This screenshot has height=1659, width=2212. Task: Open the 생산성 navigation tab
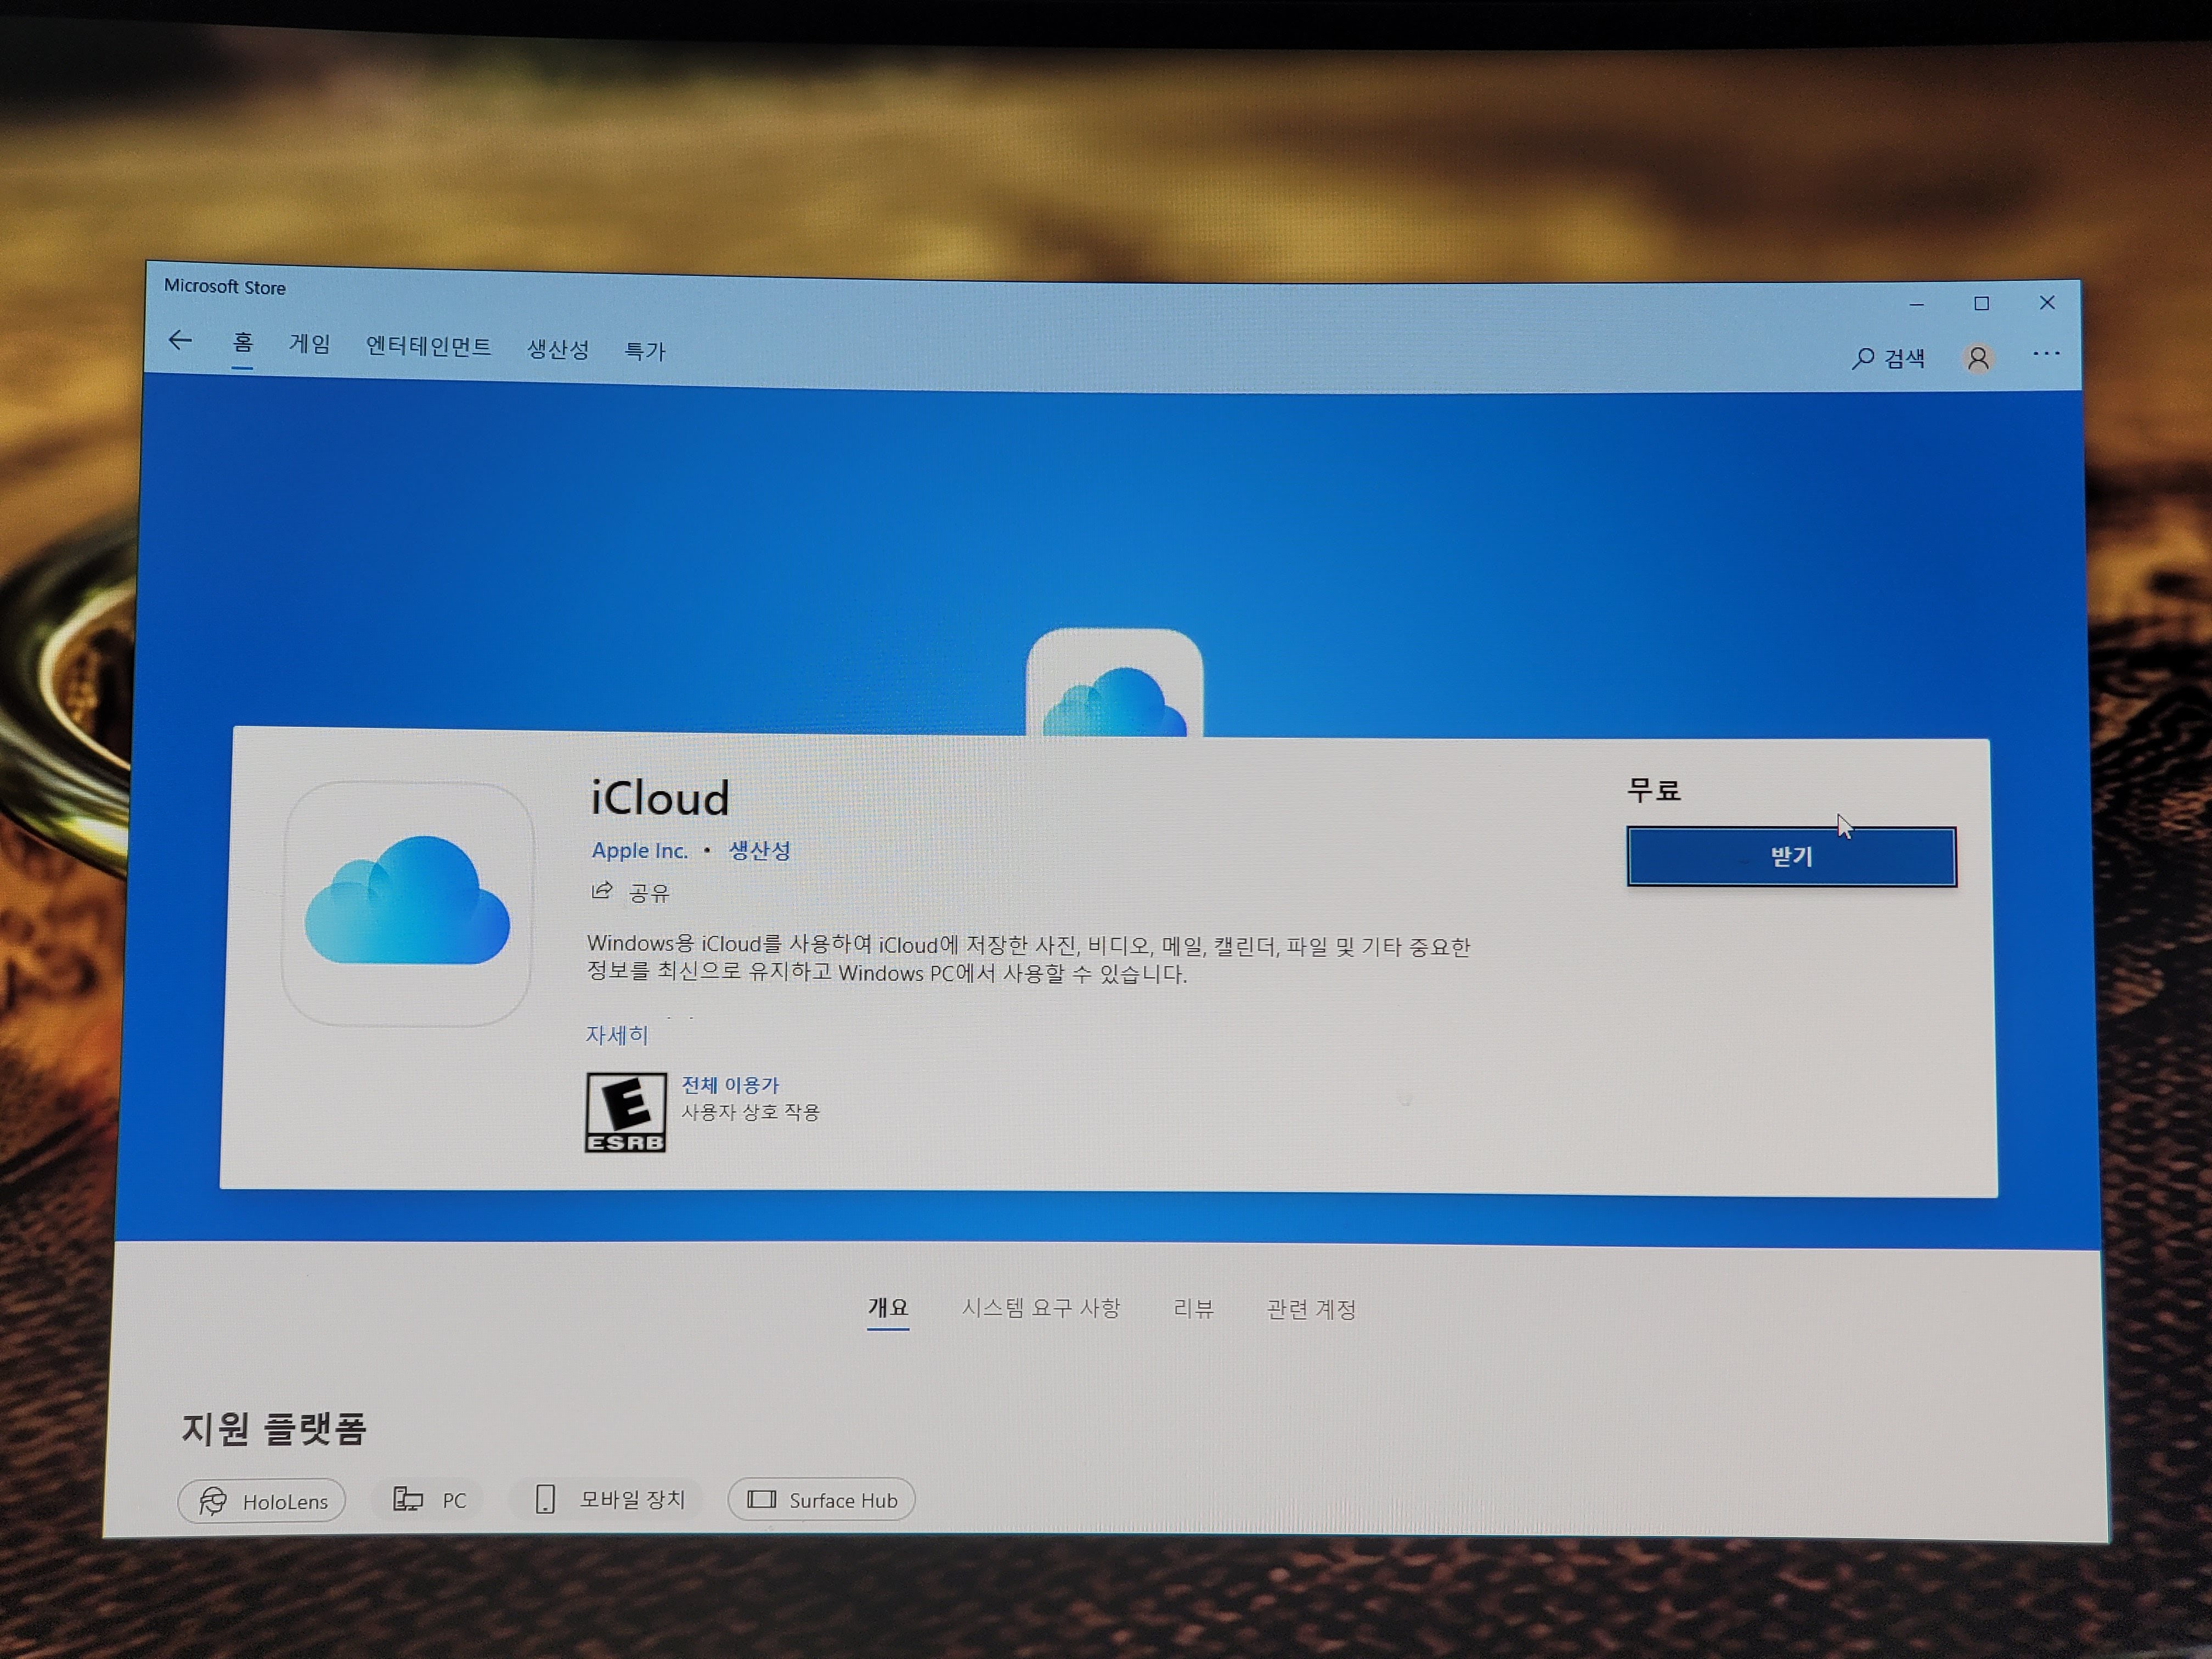pos(557,349)
